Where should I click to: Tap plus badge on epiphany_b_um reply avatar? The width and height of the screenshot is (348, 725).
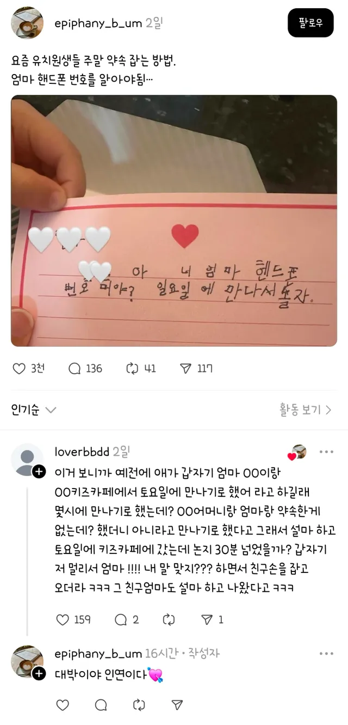pyautogui.click(x=39, y=674)
